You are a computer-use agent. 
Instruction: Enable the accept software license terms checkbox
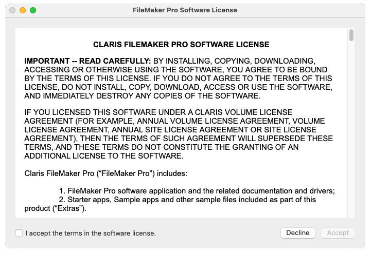tap(19, 233)
